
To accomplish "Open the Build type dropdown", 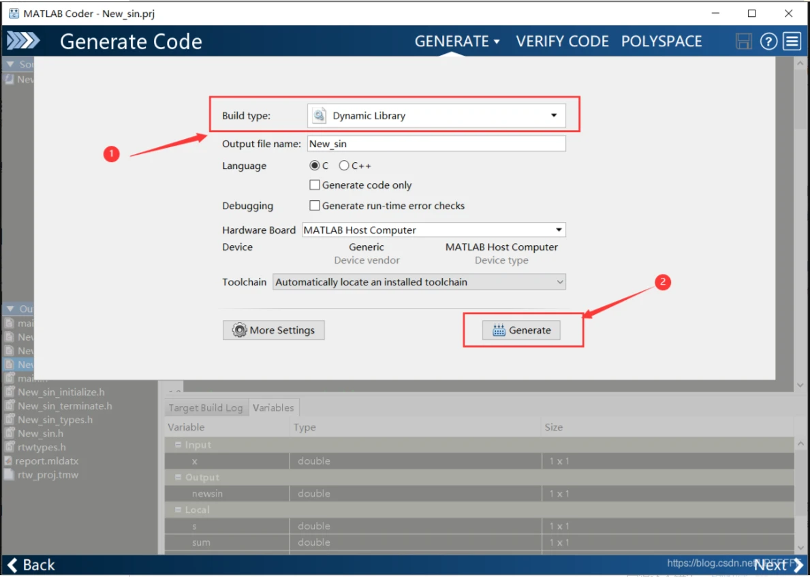I will point(437,116).
